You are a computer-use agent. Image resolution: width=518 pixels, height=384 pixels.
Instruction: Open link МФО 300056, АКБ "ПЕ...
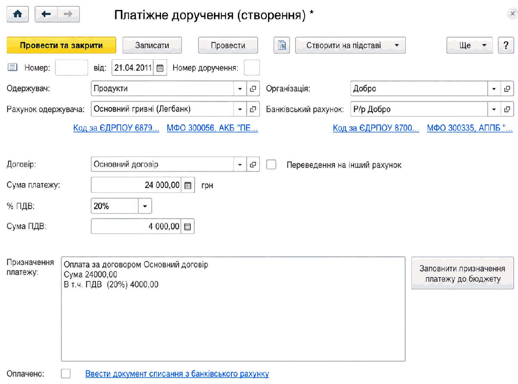click(x=212, y=129)
